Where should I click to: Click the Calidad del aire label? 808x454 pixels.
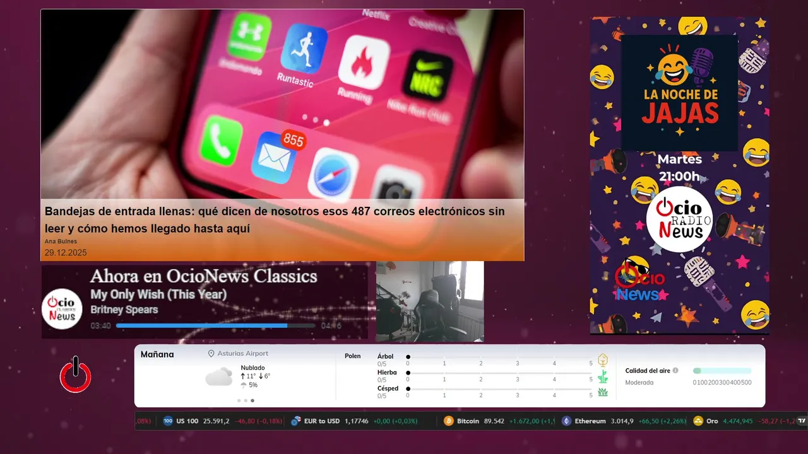[648, 371]
